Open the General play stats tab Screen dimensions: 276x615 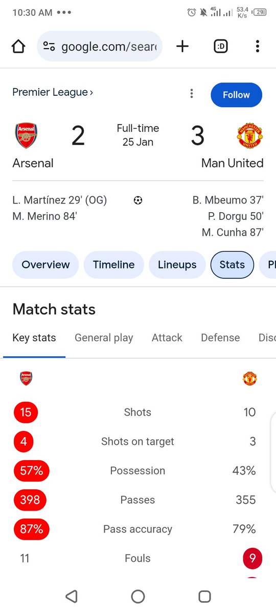pos(104,338)
